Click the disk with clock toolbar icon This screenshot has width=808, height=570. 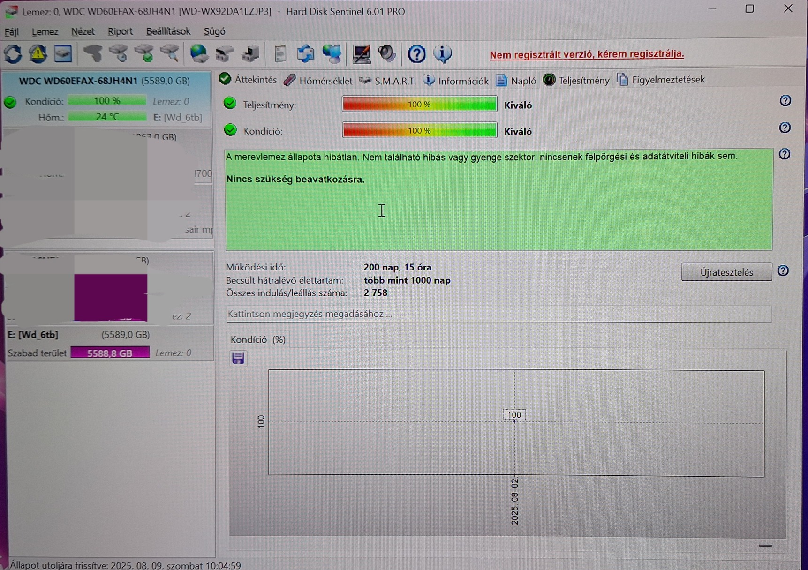pyautogui.click(x=119, y=54)
